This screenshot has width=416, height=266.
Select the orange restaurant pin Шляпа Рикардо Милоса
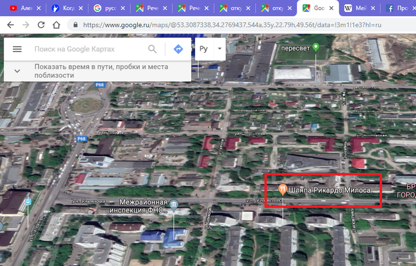coord(282,189)
